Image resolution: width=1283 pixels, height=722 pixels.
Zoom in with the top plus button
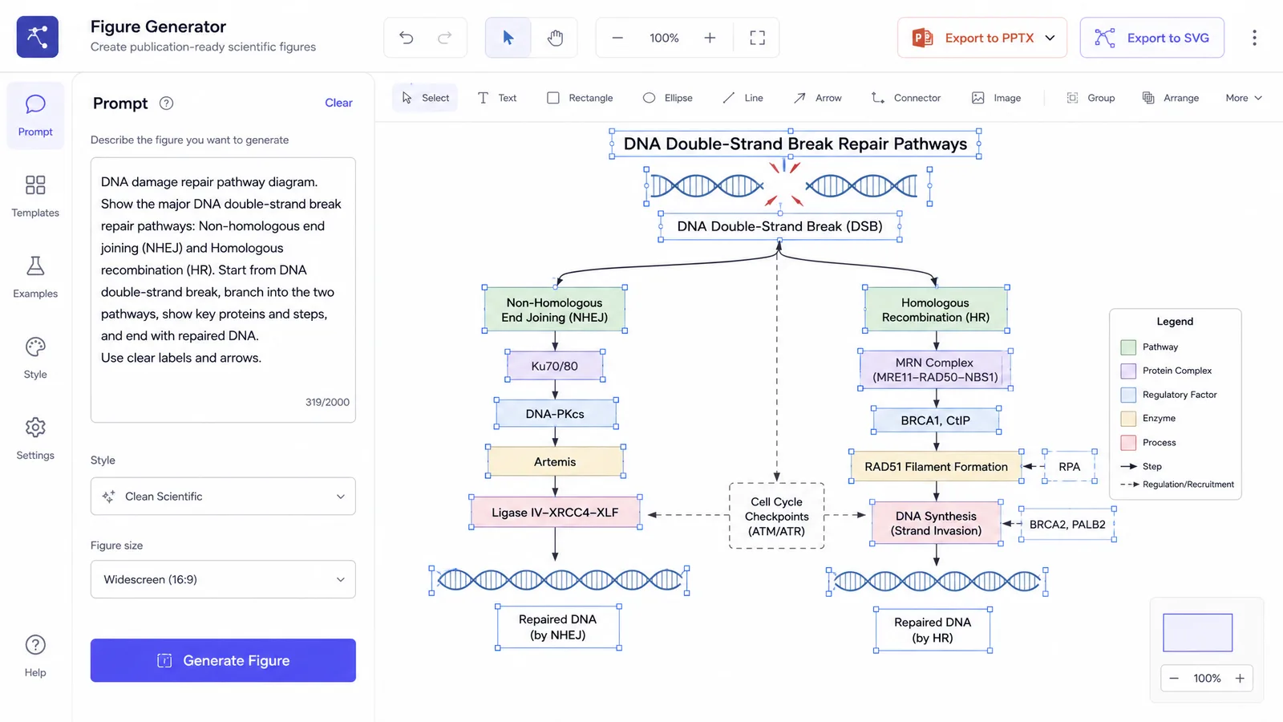[x=710, y=38]
